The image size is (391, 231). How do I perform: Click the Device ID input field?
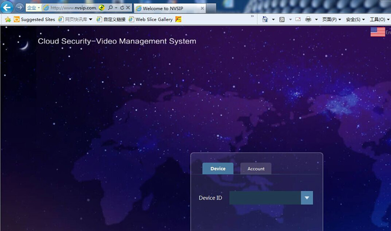coord(265,198)
